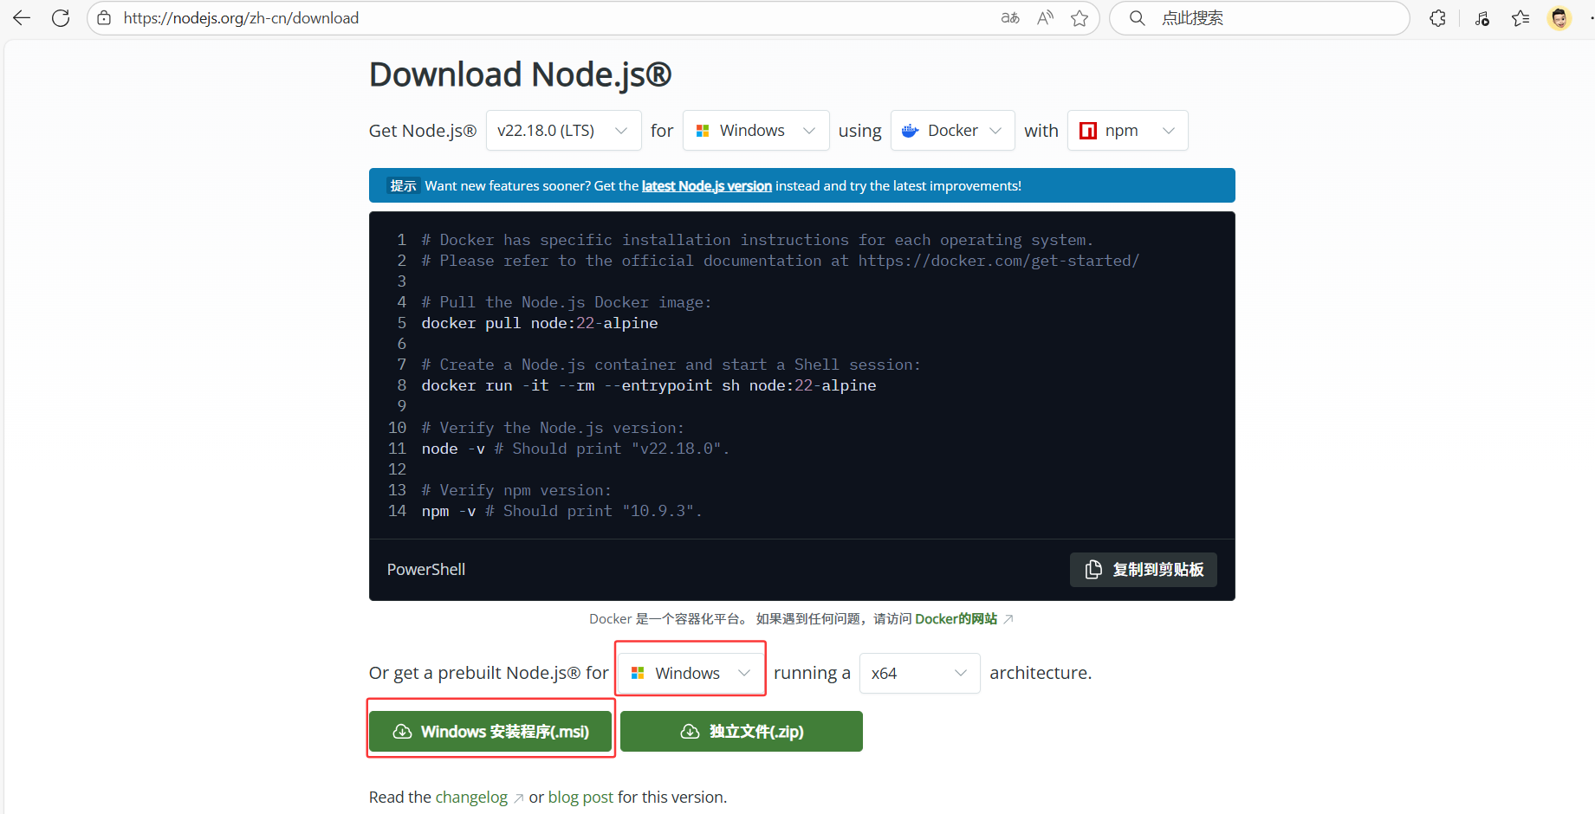Add page to favorites star icon
The height and width of the screenshot is (814, 1595).
1080,18
